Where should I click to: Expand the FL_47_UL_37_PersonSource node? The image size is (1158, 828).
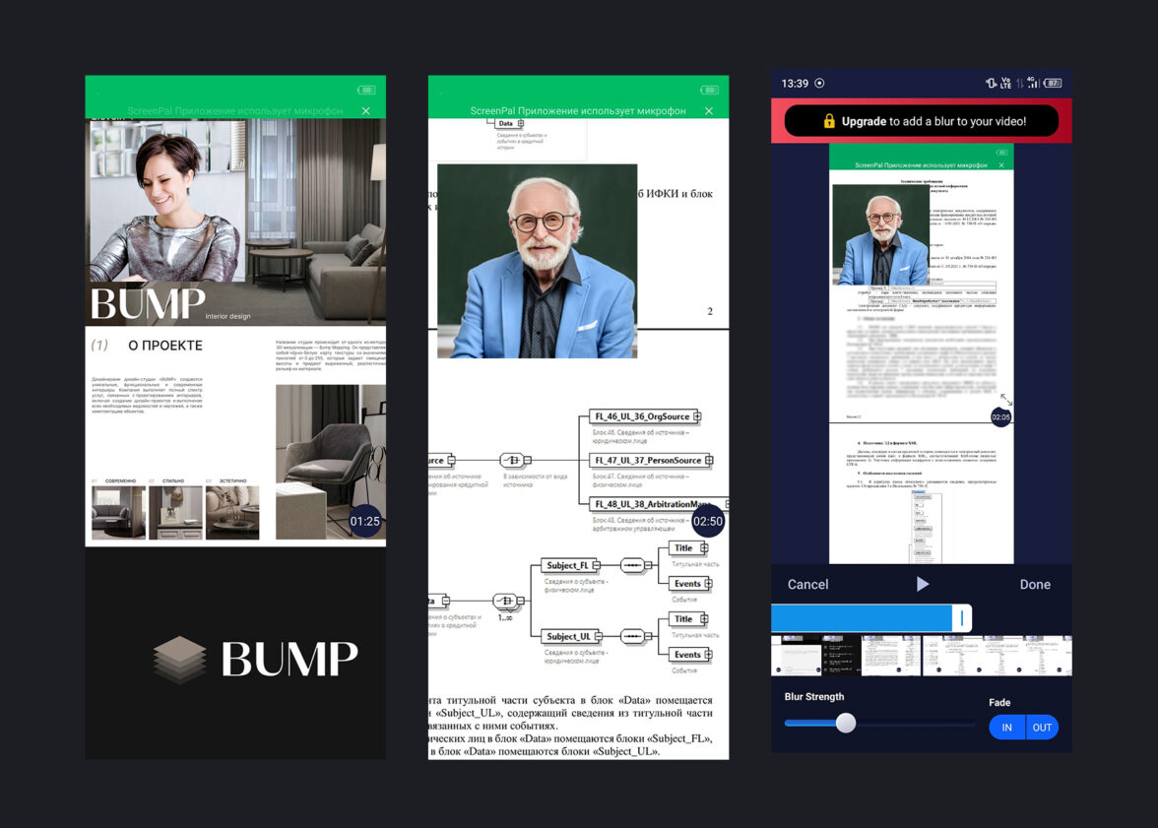[x=709, y=460]
